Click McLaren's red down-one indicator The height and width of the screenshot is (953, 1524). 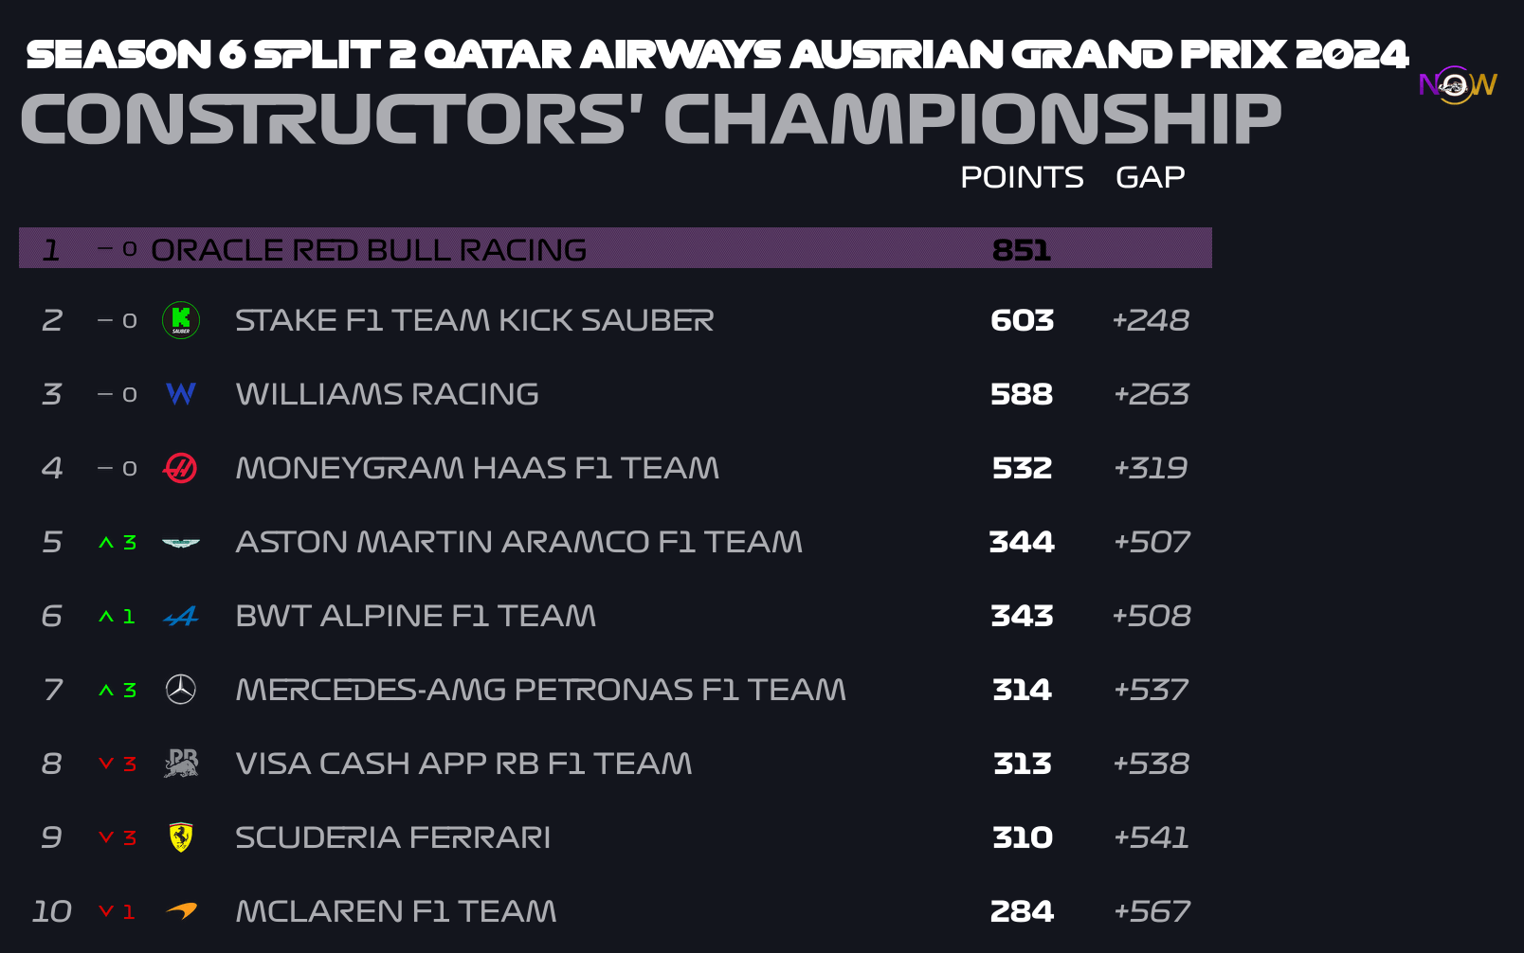(x=118, y=912)
